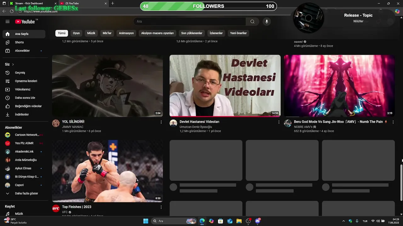Open Outlook from the taskbar
This screenshot has width=403, height=226.
[230, 221]
